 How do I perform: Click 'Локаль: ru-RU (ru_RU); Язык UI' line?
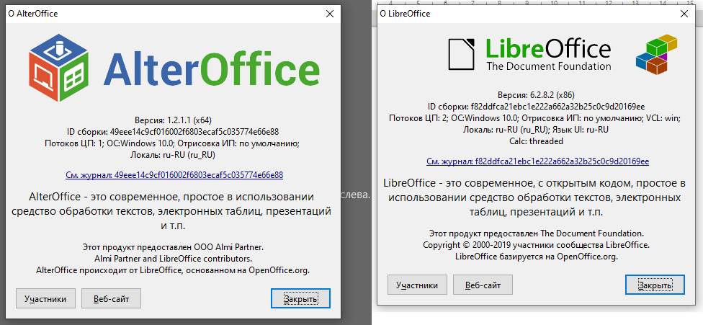(536, 130)
